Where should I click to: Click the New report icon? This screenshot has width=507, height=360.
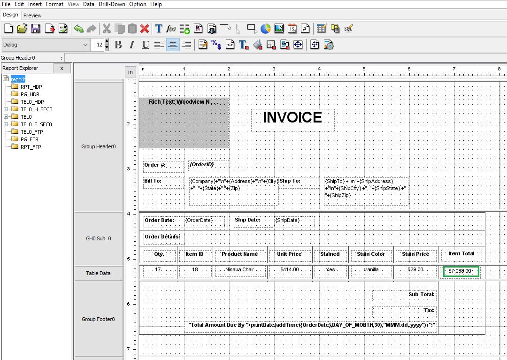(9, 29)
